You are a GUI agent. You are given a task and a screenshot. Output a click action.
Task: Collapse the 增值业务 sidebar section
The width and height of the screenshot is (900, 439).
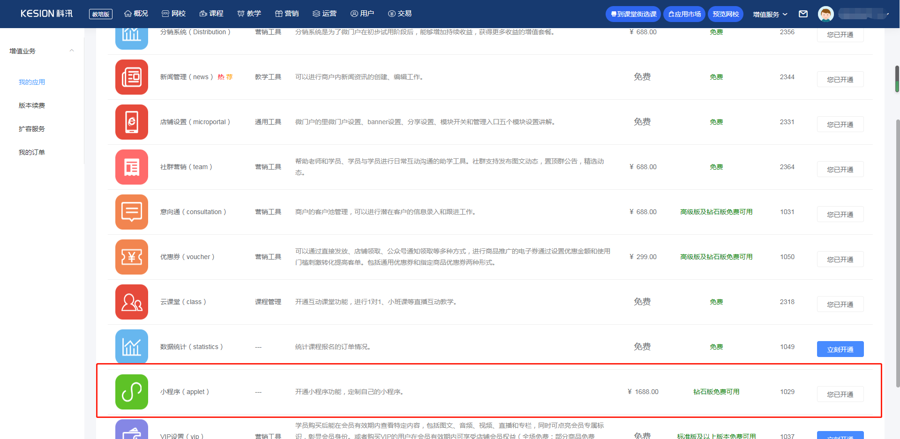[x=72, y=51]
